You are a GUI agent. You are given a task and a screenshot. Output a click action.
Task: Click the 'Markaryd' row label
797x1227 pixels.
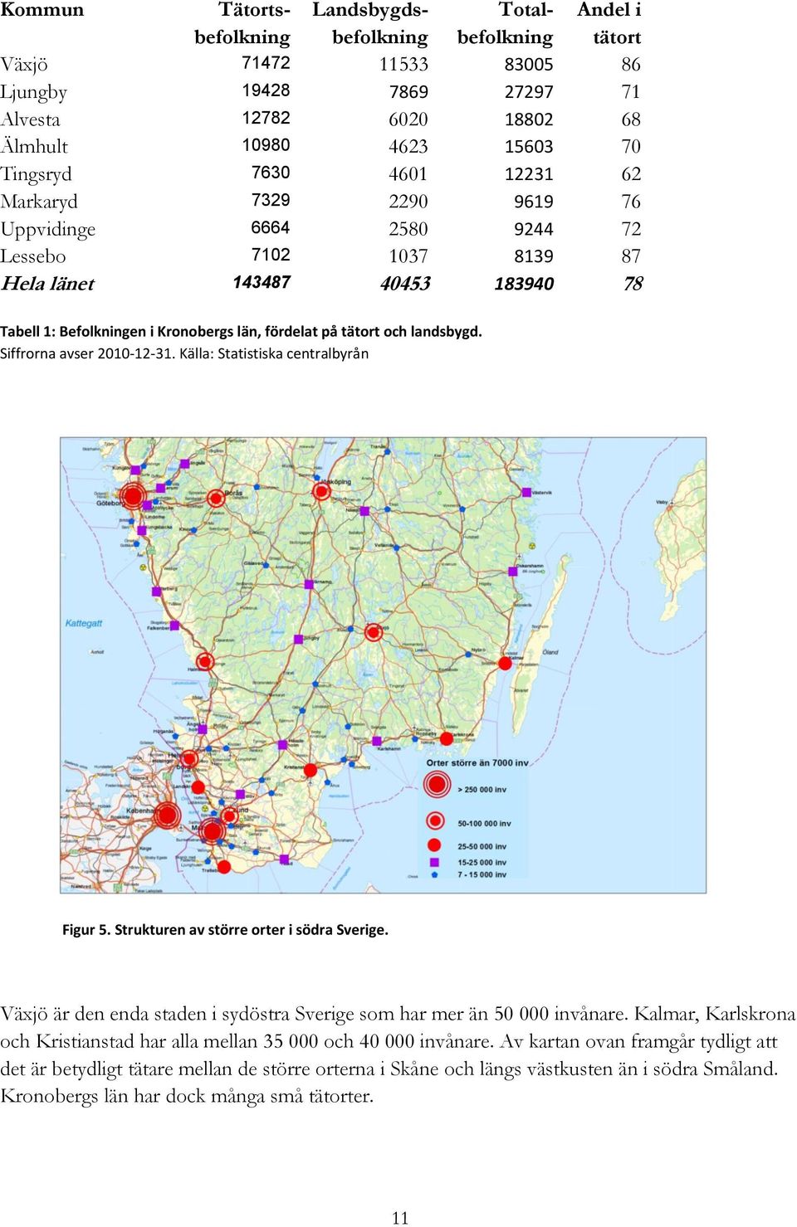tap(39, 202)
